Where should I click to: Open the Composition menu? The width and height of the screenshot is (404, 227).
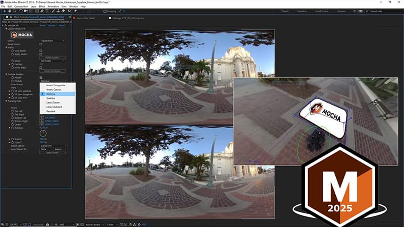[x=21, y=7]
